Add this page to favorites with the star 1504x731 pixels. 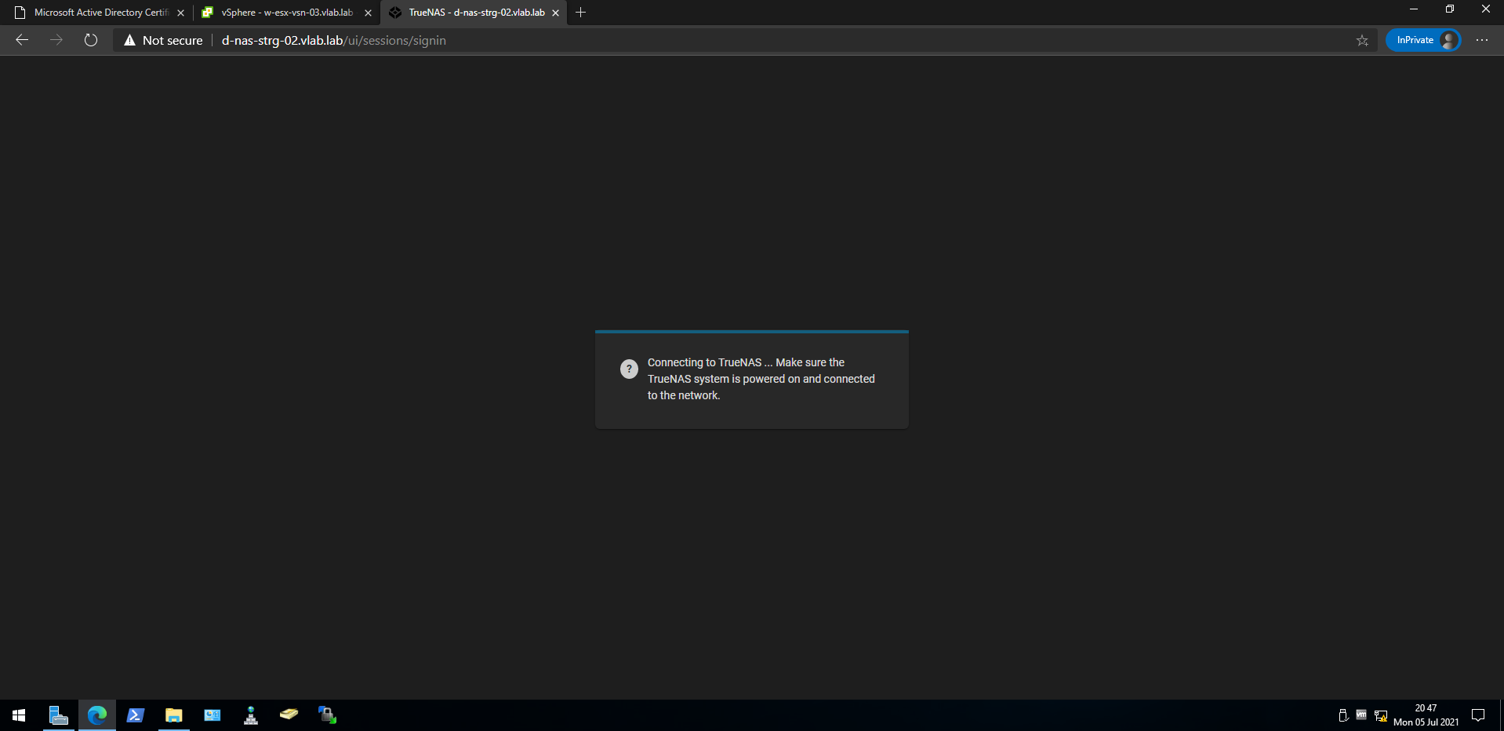pos(1362,40)
